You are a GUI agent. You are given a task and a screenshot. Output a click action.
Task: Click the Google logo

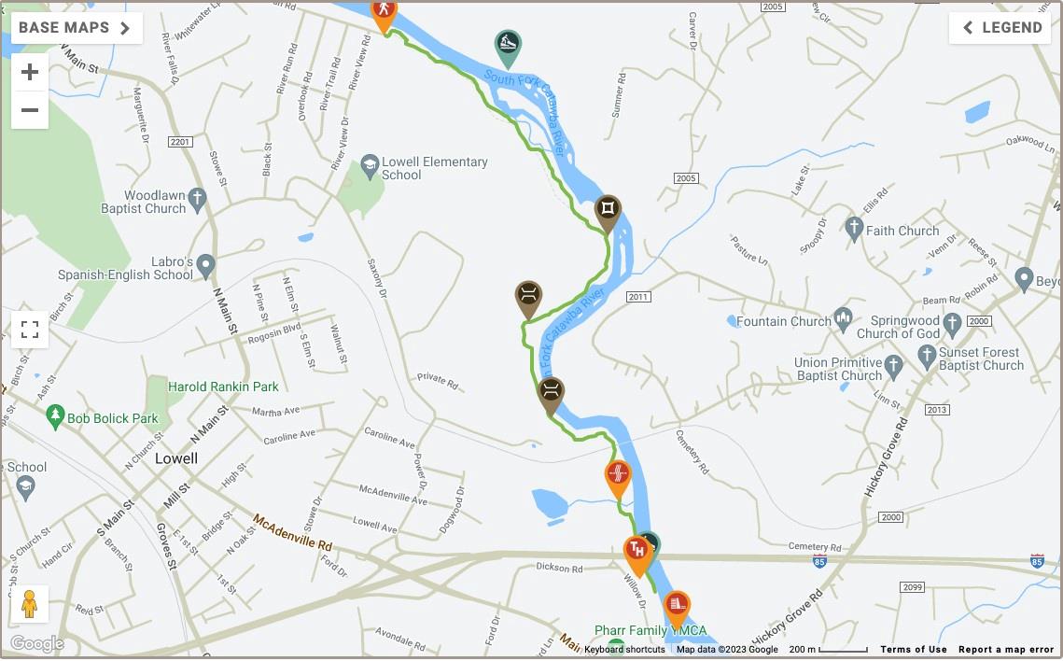click(x=36, y=643)
